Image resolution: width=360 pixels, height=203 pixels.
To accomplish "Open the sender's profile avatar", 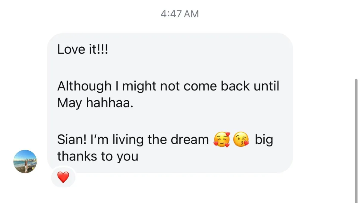I will click(x=25, y=161).
